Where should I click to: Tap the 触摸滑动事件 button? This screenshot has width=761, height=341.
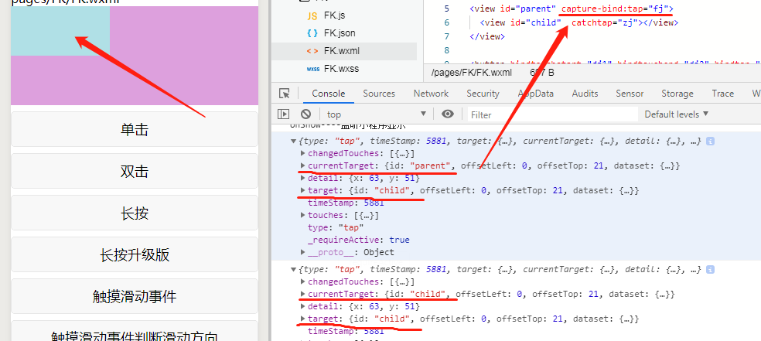[135, 296]
